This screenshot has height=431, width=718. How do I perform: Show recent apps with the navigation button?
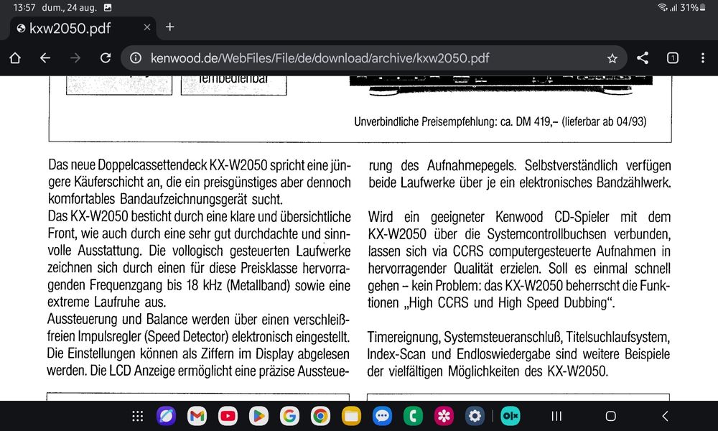point(556,416)
